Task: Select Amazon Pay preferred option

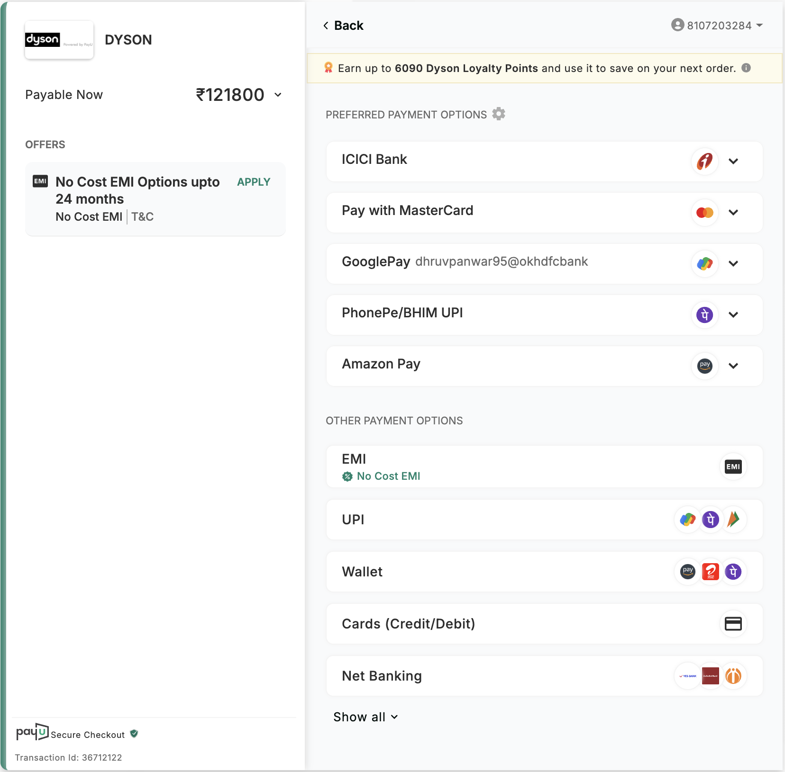Action: pyautogui.click(x=544, y=366)
